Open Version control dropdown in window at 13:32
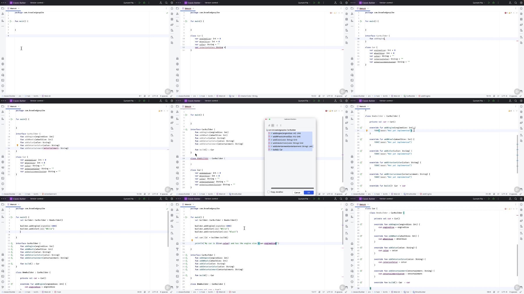This screenshot has width=524, height=294. 212,3
